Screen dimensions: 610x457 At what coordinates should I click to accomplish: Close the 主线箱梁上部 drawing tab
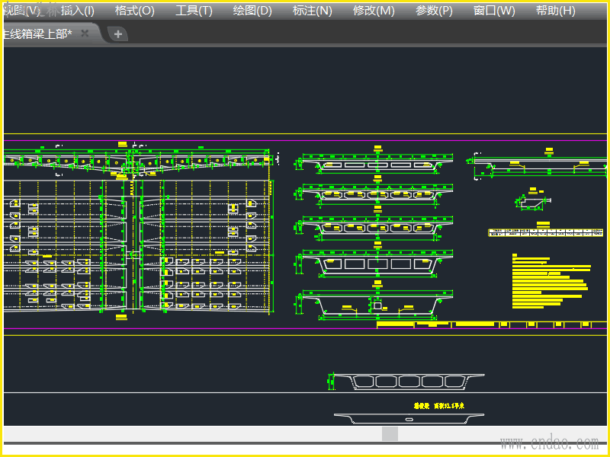(85, 34)
